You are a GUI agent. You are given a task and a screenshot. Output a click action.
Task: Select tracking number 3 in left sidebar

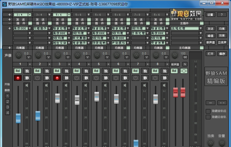coord(8,107)
